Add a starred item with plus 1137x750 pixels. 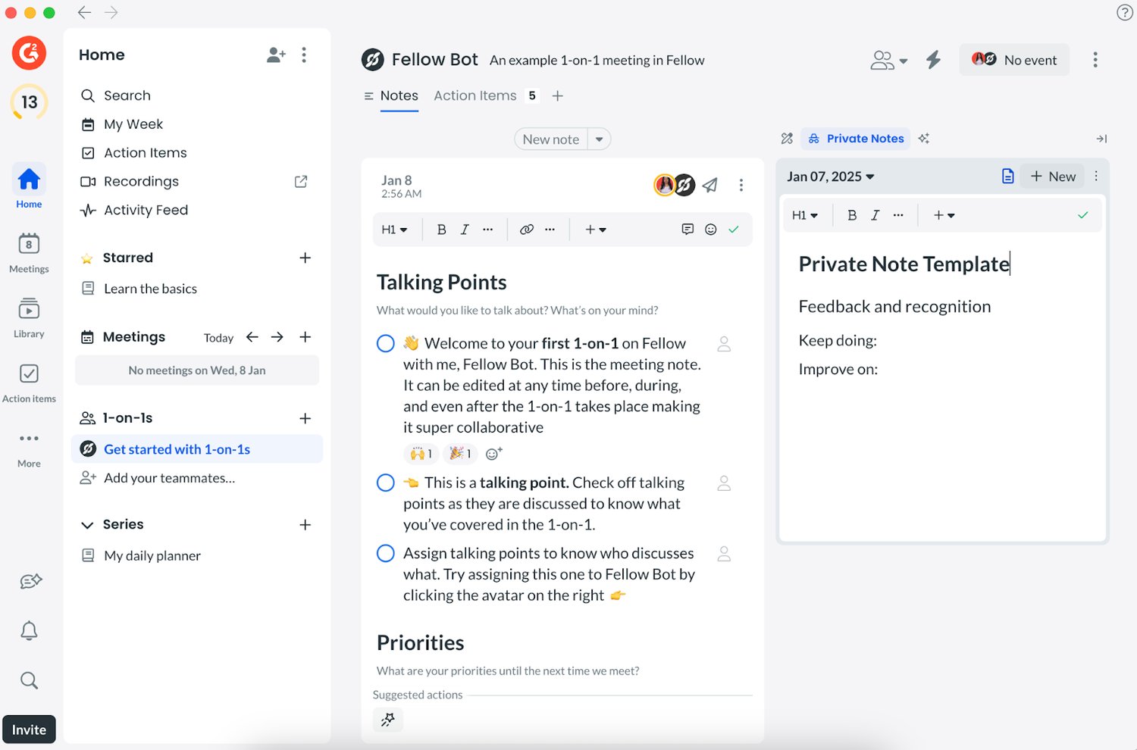[305, 258]
